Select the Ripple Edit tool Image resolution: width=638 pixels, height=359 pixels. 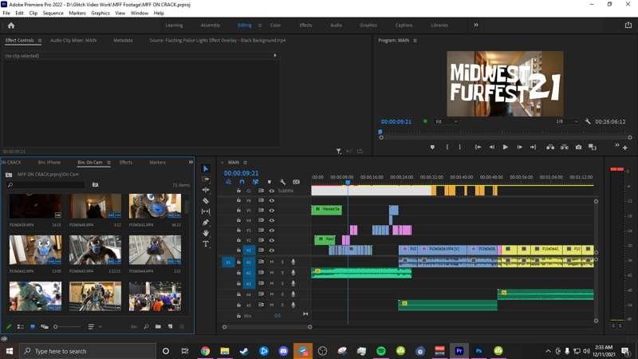[x=206, y=190]
